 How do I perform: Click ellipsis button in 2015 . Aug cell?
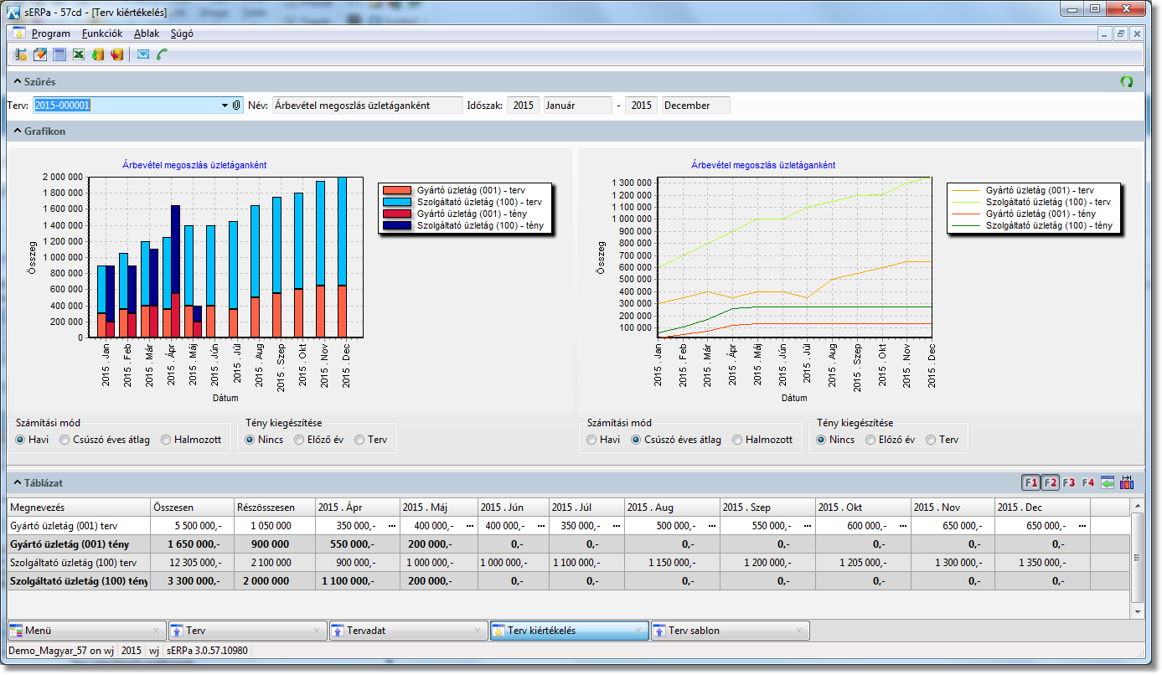[x=711, y=526]
